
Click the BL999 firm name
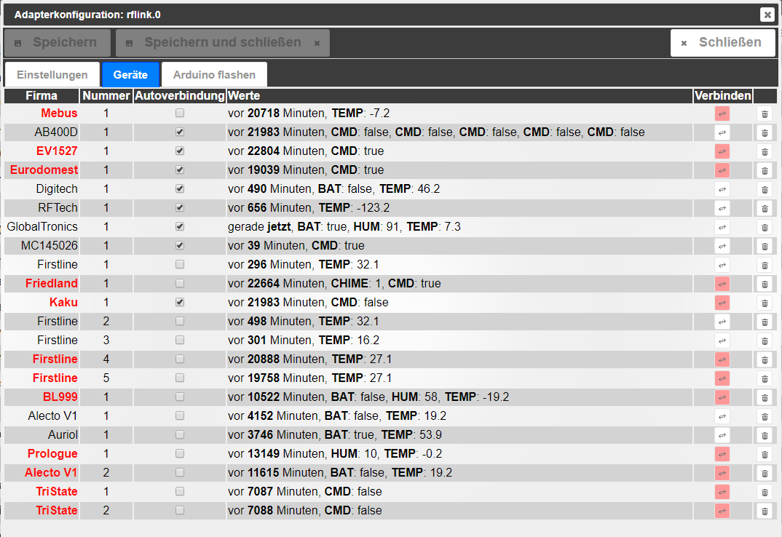[60, 397]
